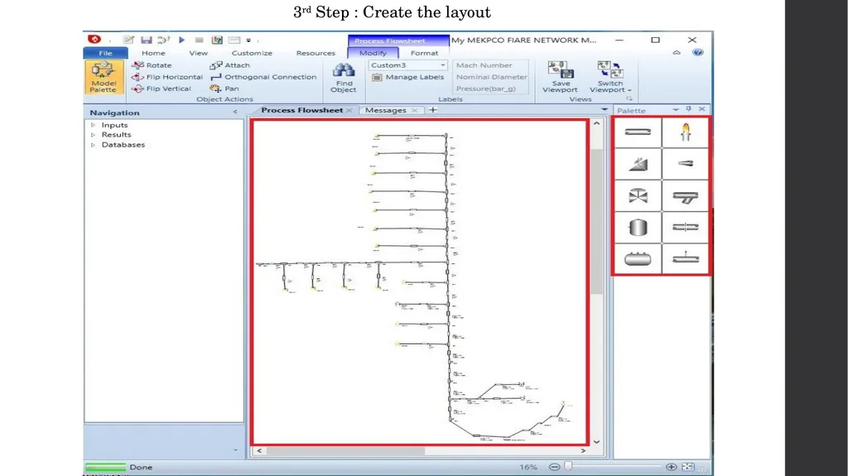
Task: Click the zoom out minus button
Action: click(554, 467)
